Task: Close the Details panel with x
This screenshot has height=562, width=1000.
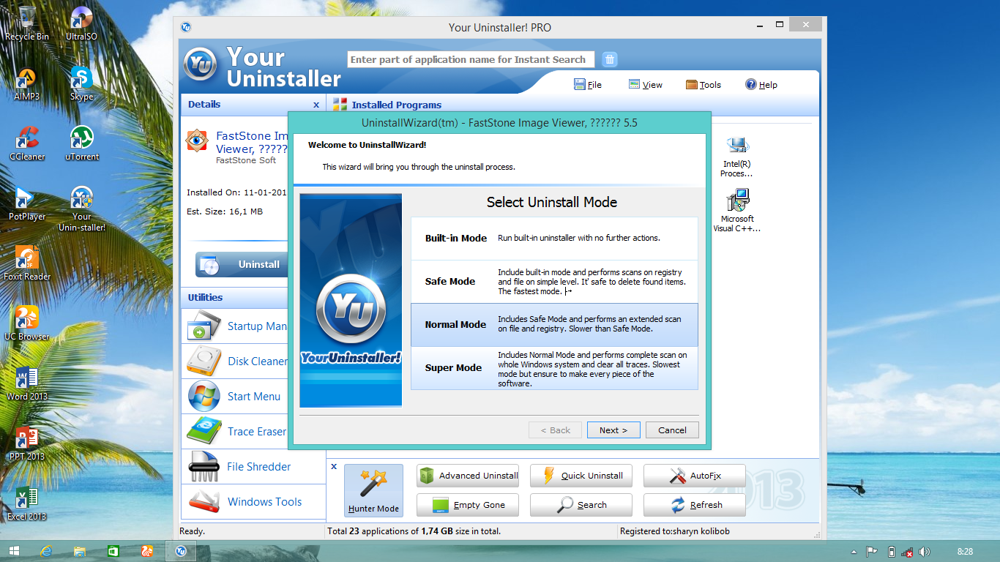Action: [316, 105]
